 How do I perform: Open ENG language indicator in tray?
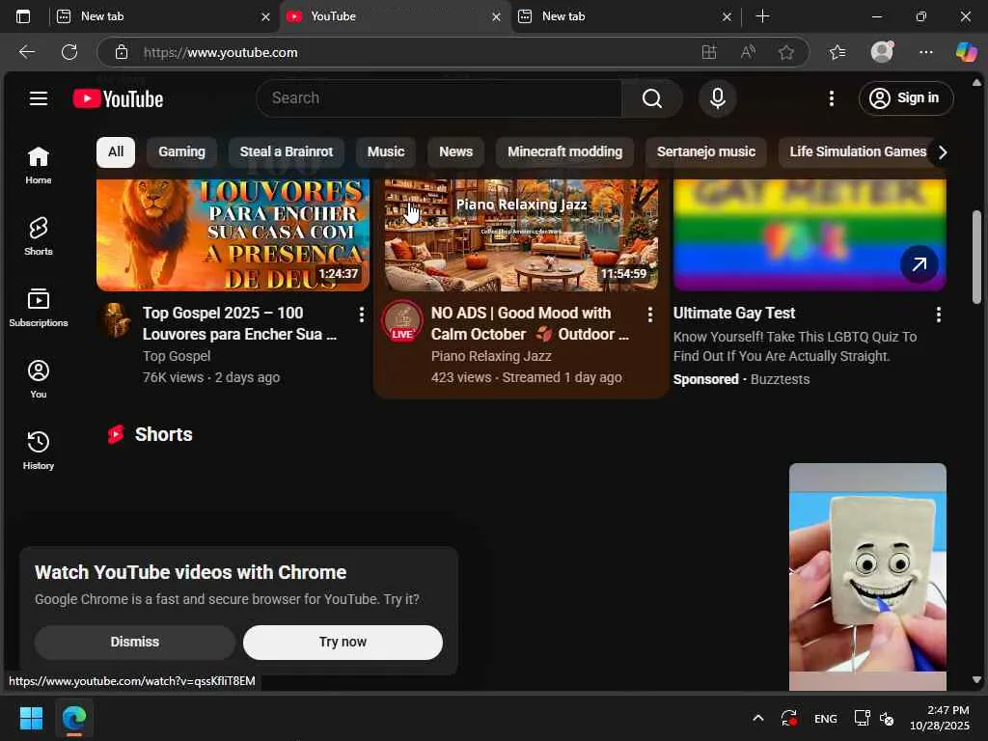(826, 719)
